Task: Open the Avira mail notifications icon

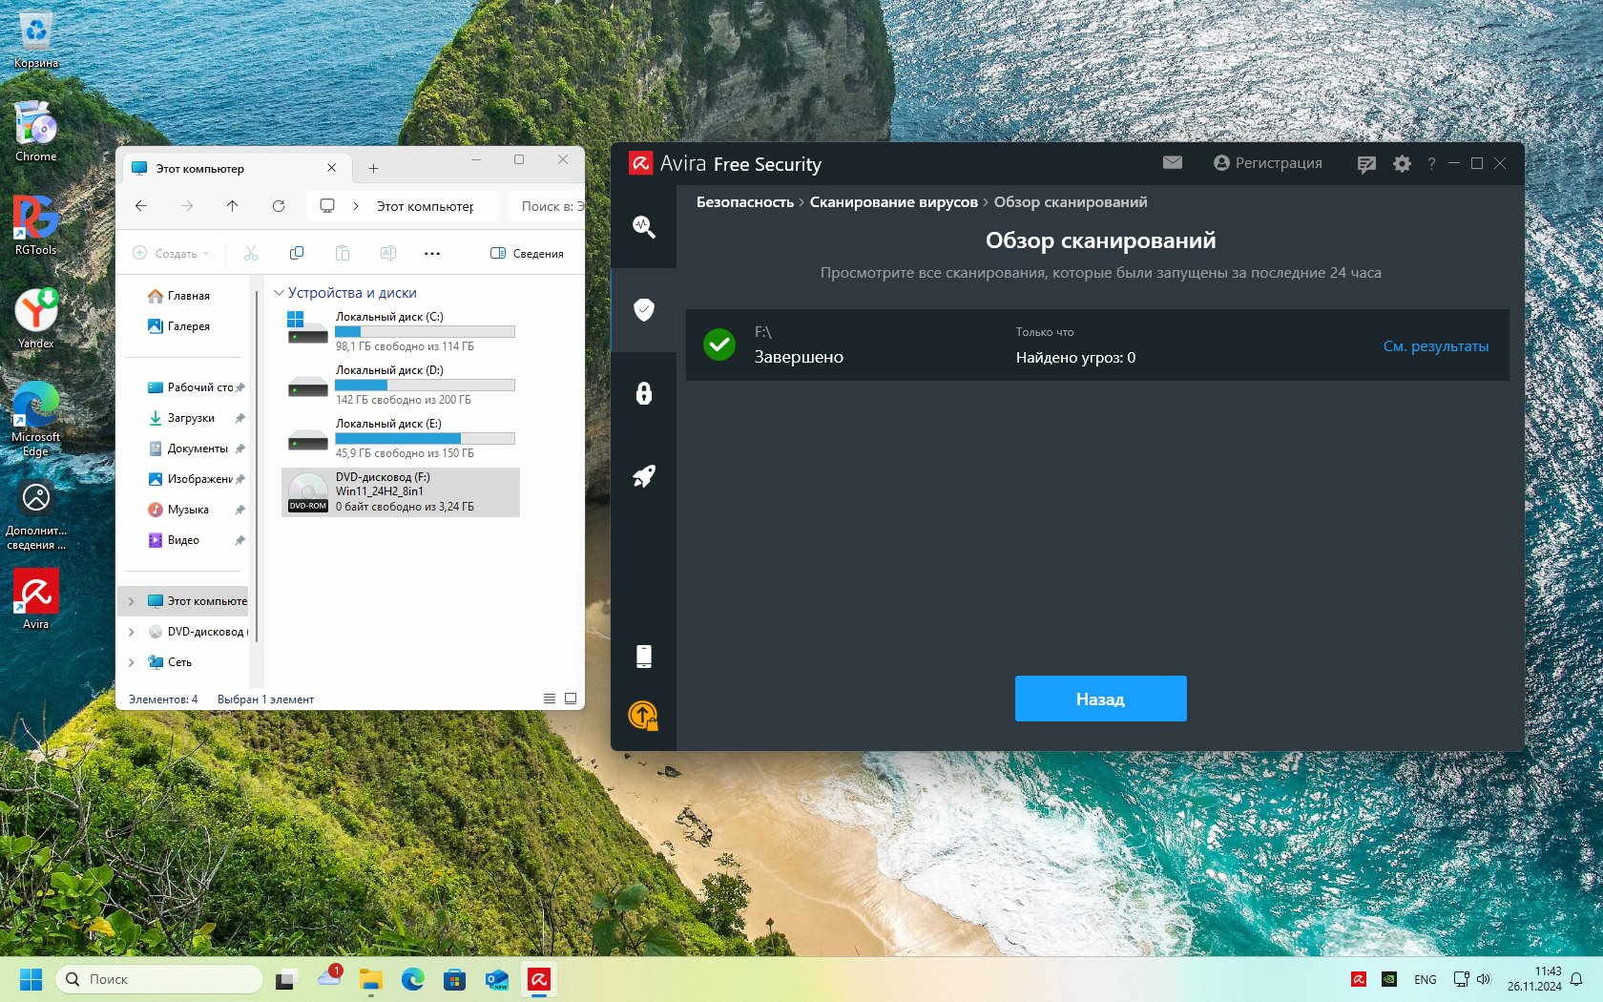Action: (x=1172, y=163)
